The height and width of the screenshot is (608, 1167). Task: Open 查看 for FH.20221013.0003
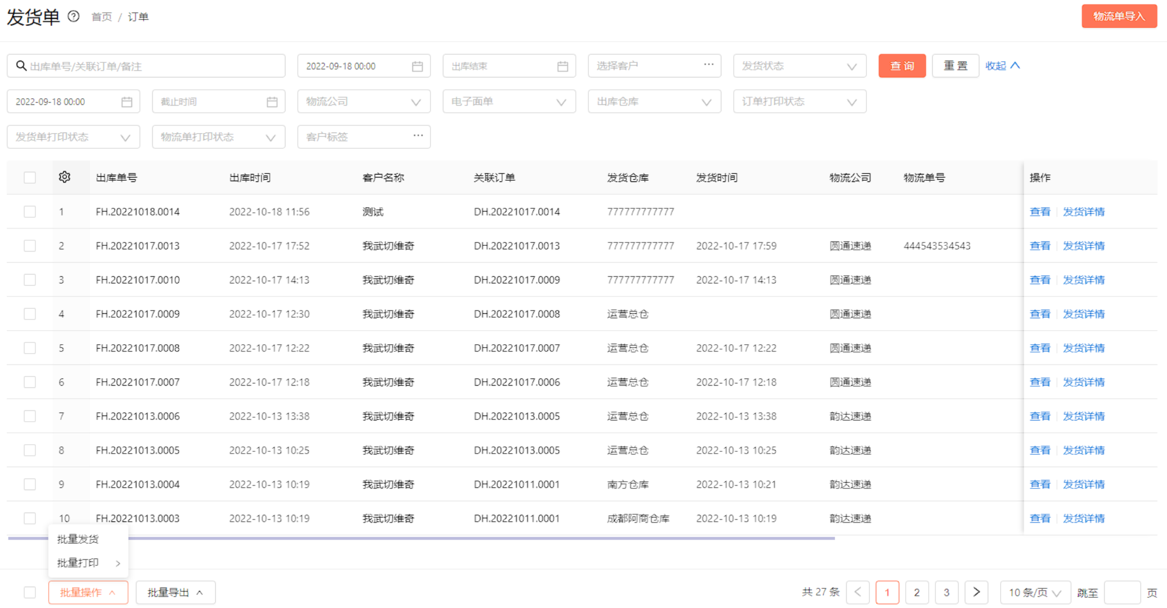point(1040,518)
